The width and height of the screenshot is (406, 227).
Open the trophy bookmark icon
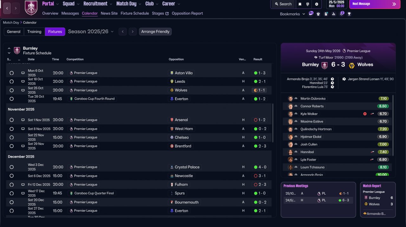[349, 14]
